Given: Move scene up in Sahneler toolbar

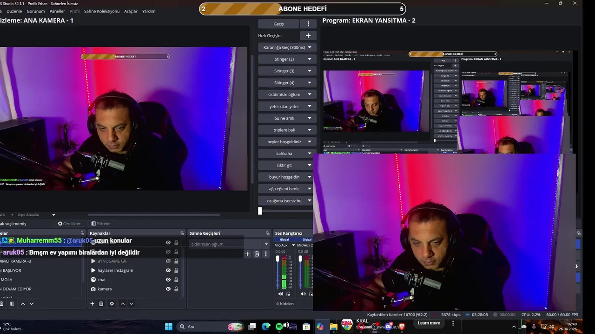Looking at the screenshot, I should point(23,304).
